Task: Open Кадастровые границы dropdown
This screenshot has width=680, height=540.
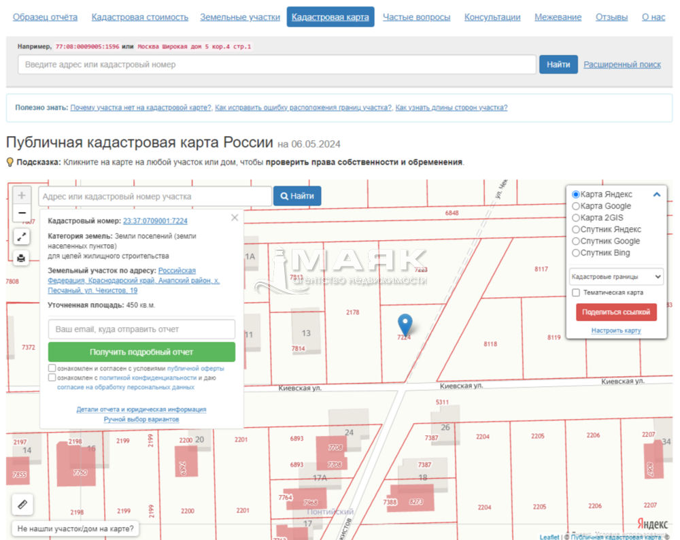Action: tap(616, 277)
